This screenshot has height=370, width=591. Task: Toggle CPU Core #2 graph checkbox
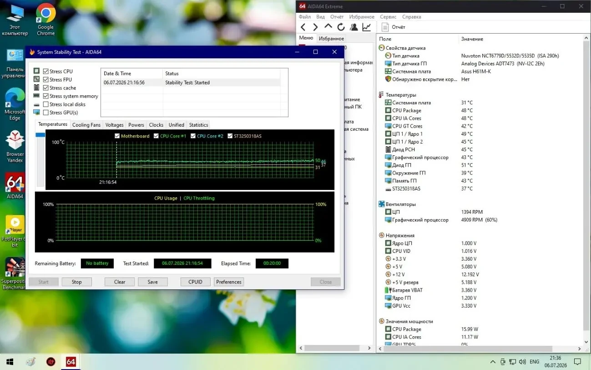pos(193,136)
